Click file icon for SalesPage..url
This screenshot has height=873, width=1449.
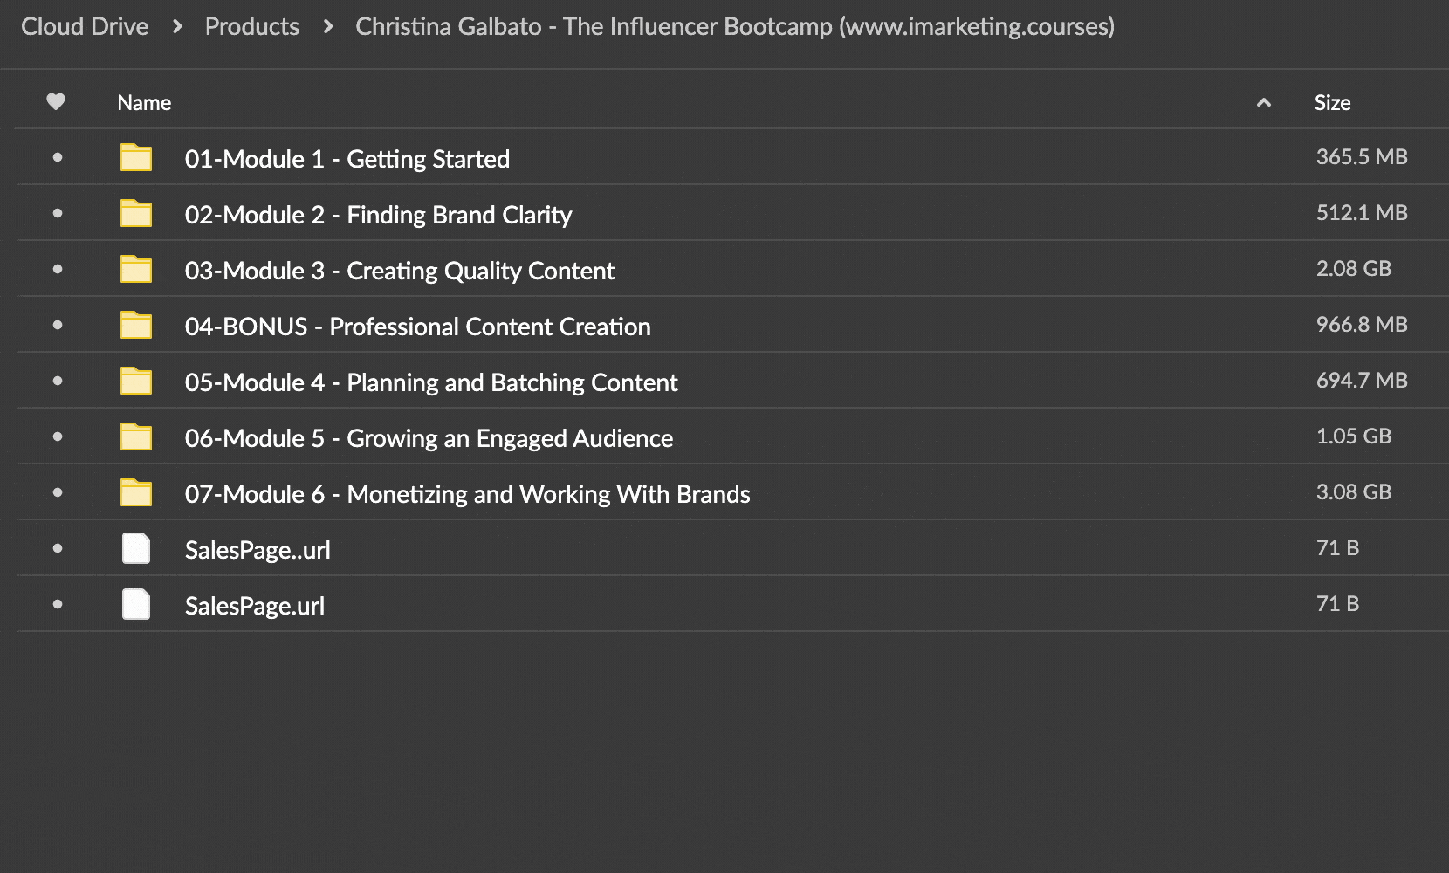click(x=136, y=548)
